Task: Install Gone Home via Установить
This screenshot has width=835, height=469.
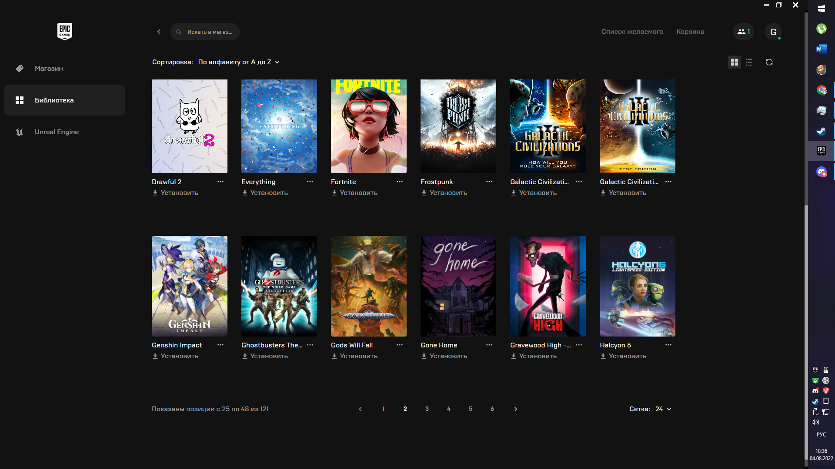Action: 444,356
